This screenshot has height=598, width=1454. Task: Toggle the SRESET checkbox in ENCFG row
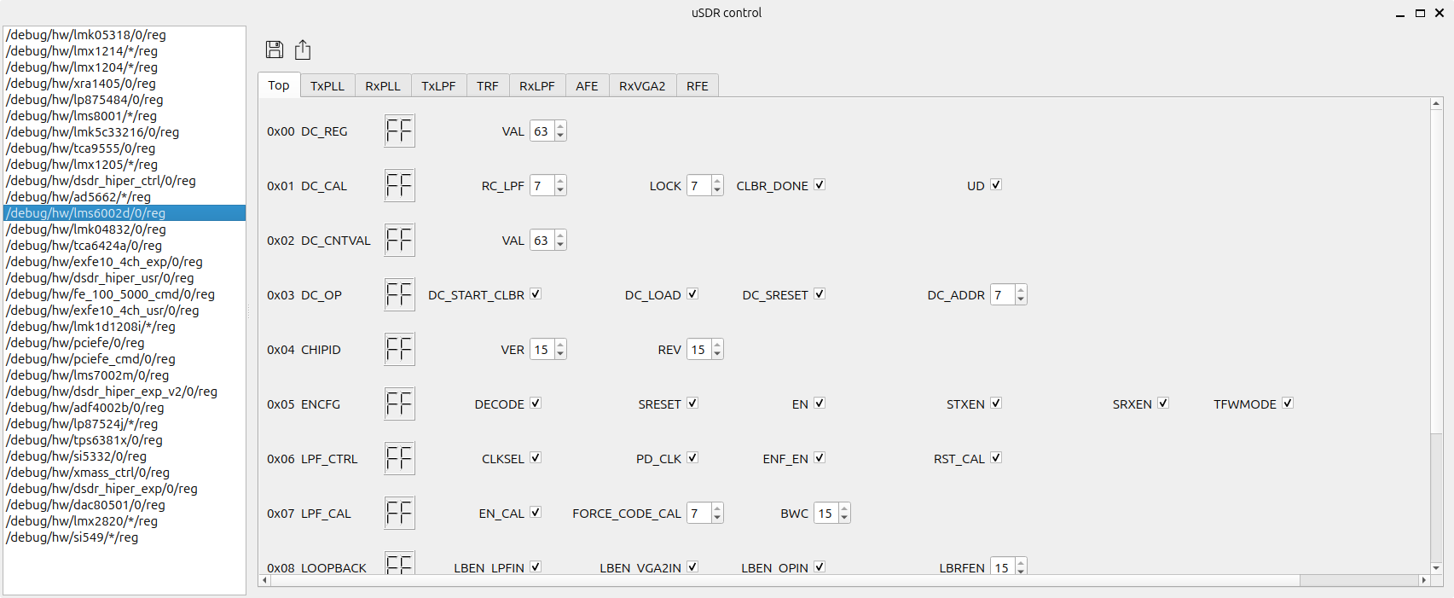(692, 404)
